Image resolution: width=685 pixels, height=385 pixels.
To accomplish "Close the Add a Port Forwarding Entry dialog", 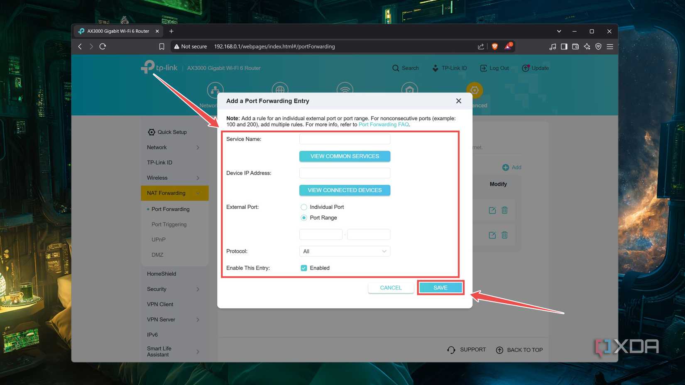I will pos(458,101).
